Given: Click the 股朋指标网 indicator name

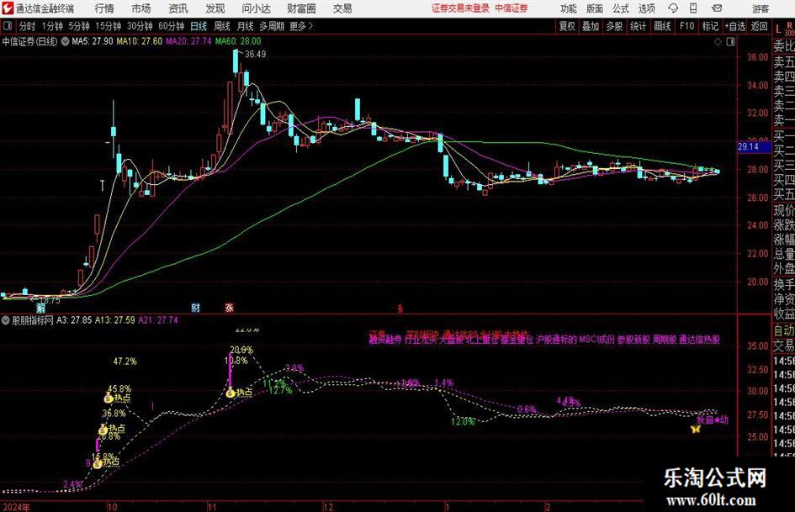Looking at the screenshot, I should tap(33, 320).
